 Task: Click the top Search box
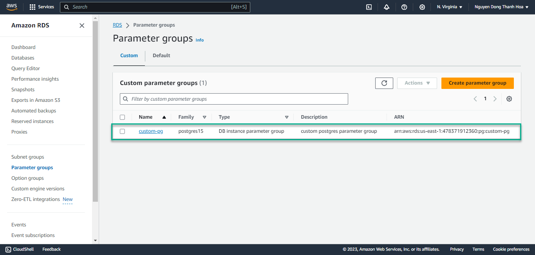coord(155,7)
